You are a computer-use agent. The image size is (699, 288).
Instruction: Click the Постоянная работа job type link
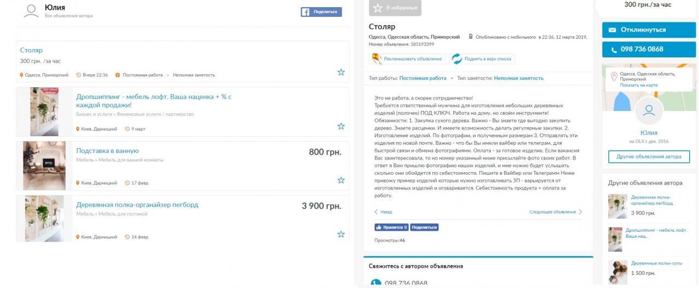click(423, 78)
